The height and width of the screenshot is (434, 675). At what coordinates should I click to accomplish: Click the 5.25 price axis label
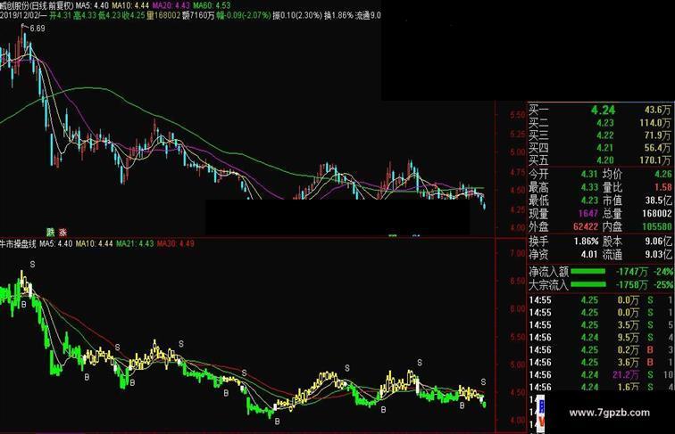click(x=518, y=135)
